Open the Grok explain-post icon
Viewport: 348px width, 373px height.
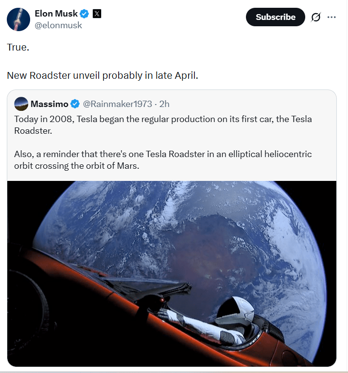coord(315,18)
